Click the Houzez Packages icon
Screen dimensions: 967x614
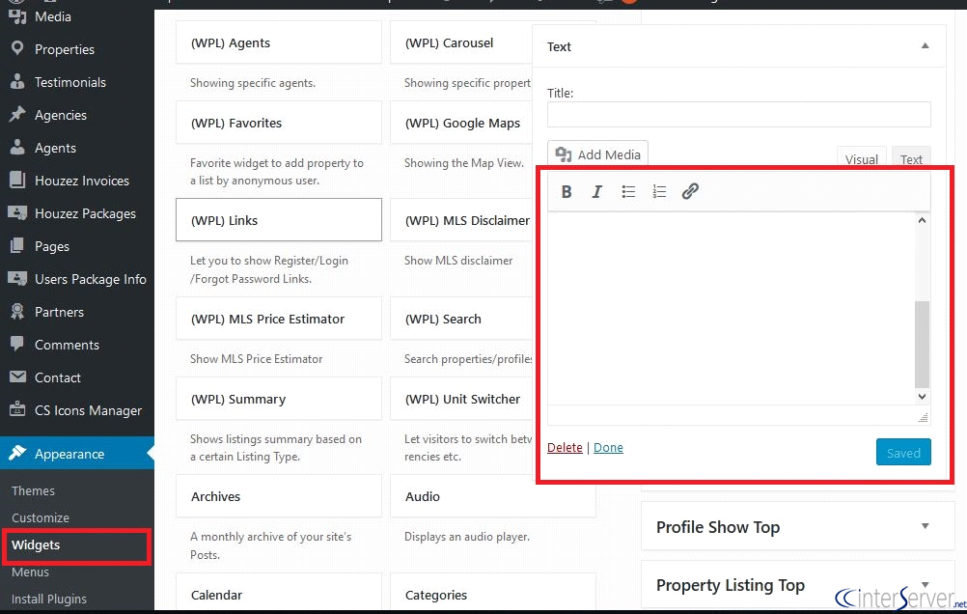[x=17, y=212]
